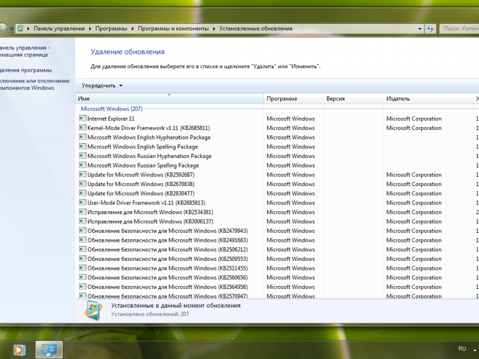
Task: Select Установленные обновления breadcrumb
Action: point(256,29)
